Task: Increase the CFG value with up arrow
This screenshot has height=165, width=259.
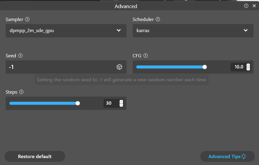Action: (x=248, y=65)
